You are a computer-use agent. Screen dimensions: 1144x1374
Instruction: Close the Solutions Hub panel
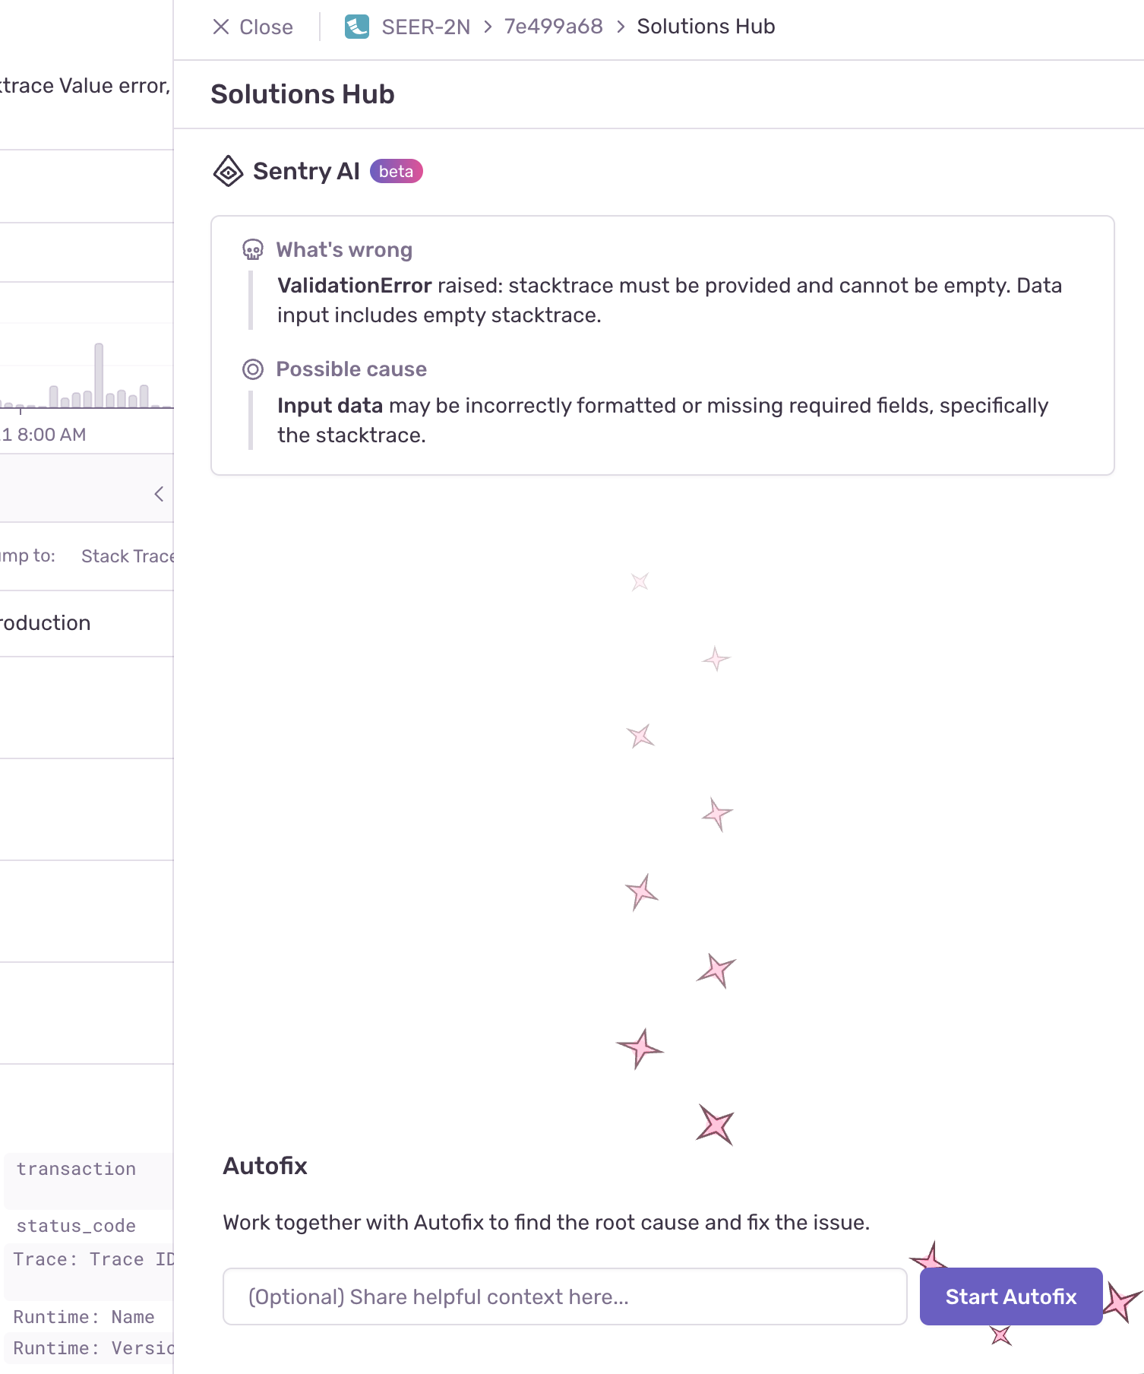tap(252, 27)
